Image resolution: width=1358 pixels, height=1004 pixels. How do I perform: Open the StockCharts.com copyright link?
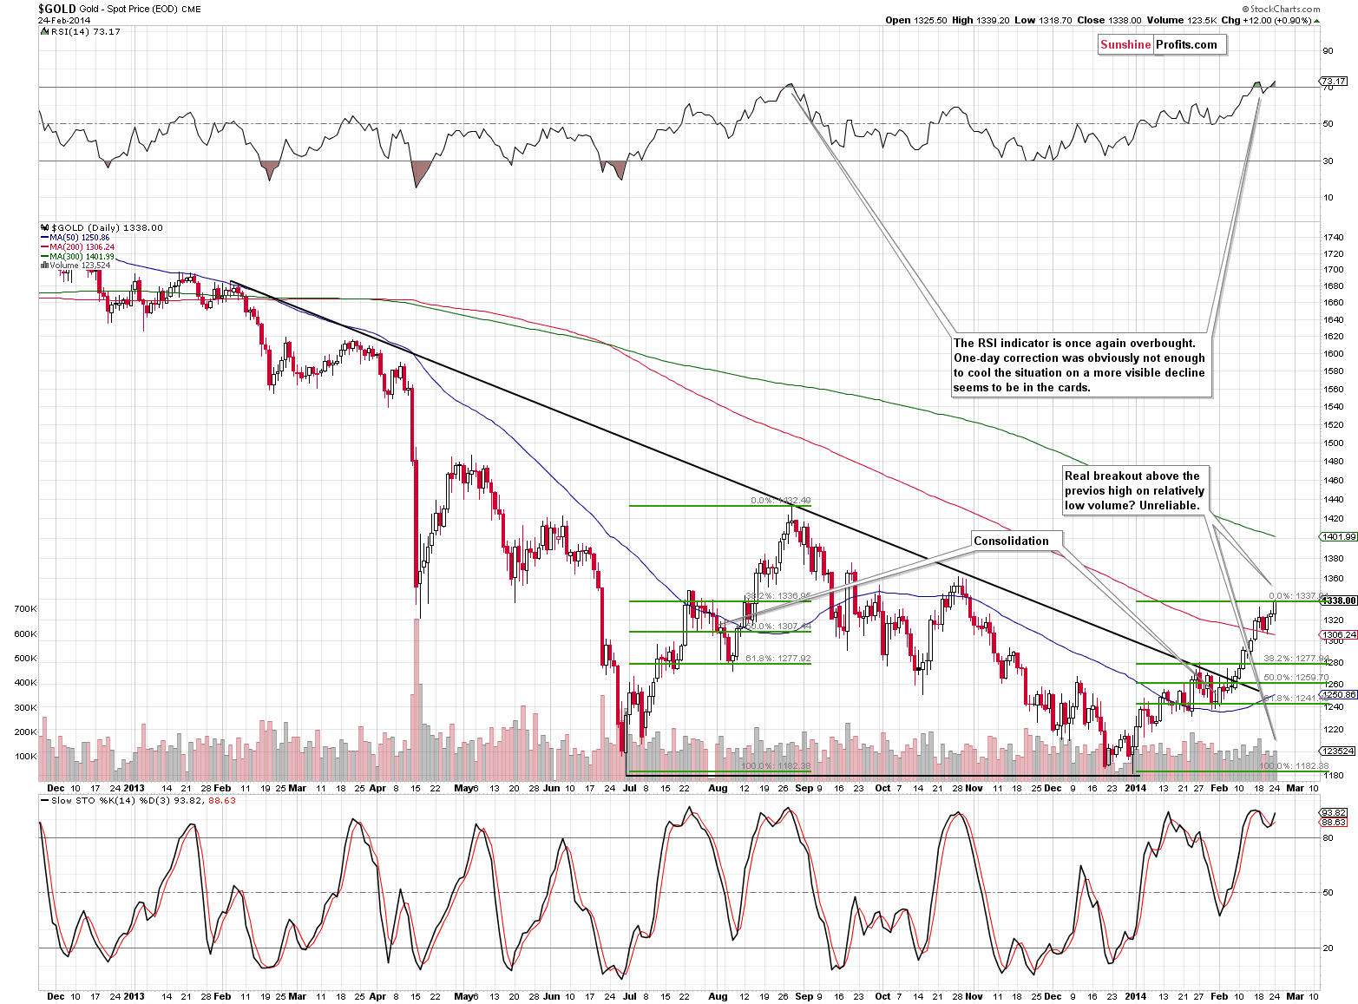1283,10
